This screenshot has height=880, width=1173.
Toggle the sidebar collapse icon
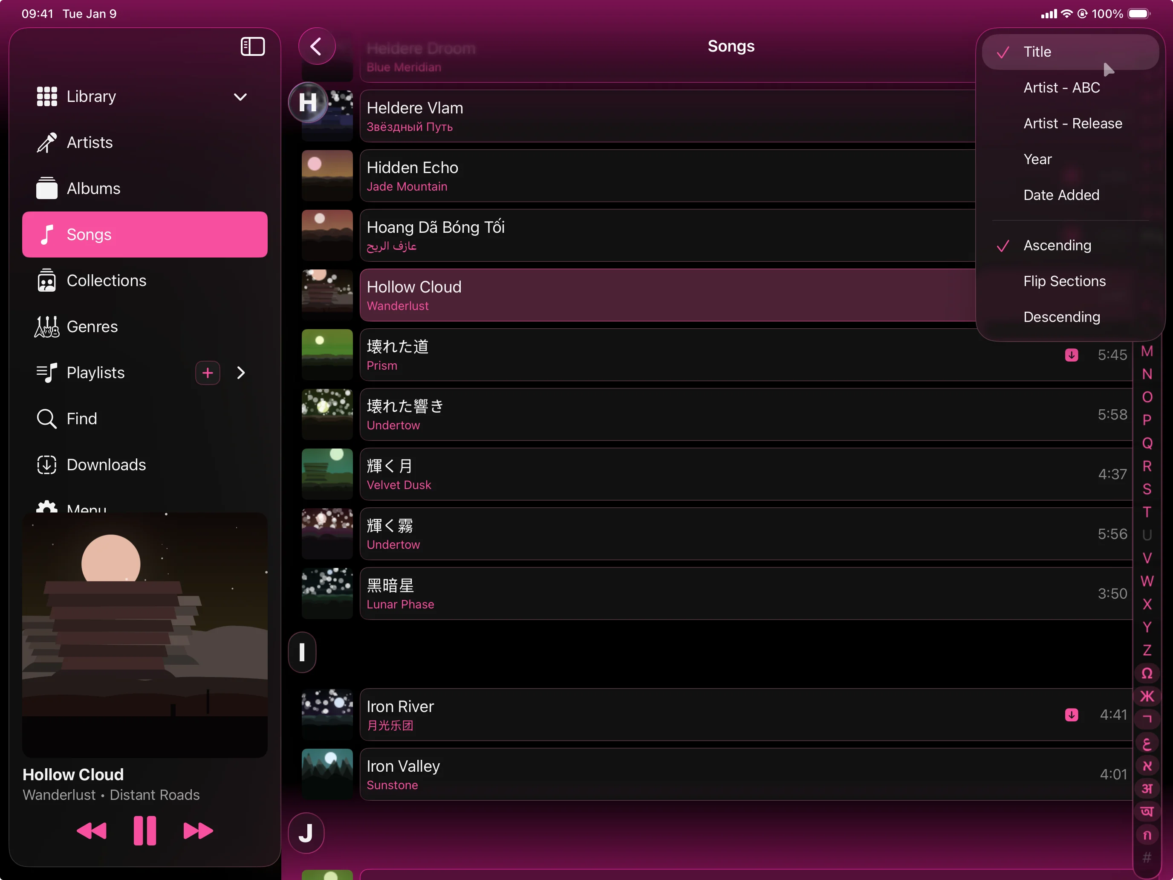coord(252,46)
